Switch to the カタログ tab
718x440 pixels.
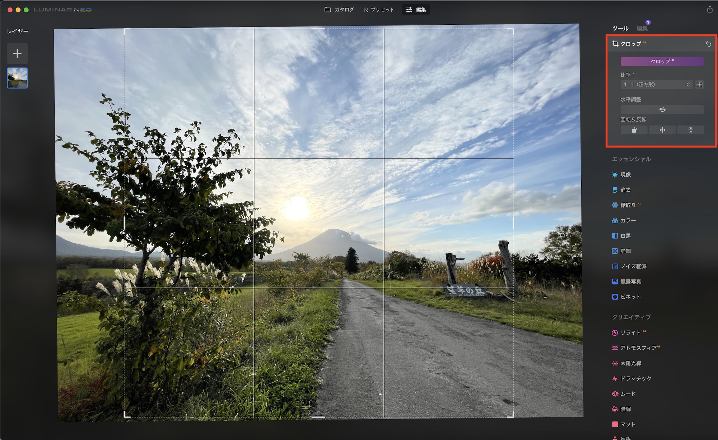coord(339,10)
